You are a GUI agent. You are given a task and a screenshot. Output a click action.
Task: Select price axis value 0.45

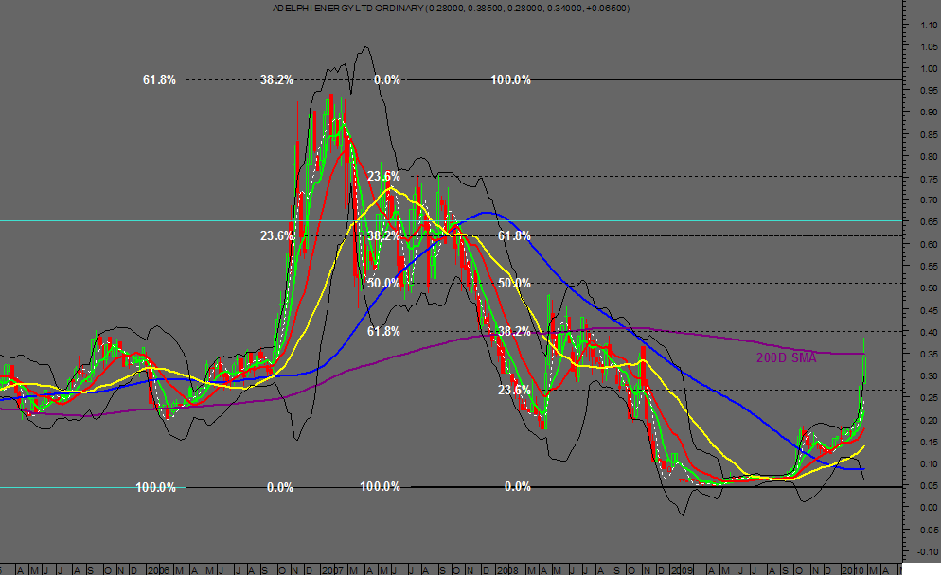929,310
